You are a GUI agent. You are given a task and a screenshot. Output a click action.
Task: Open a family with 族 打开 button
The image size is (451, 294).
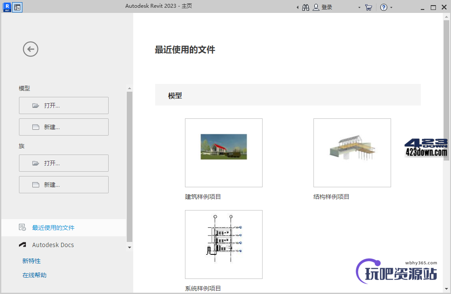point(63,163)
